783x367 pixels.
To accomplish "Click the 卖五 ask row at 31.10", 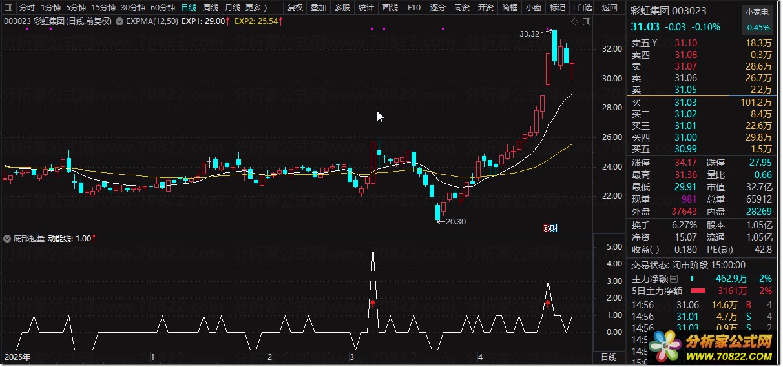I will [x=702, y=43].
